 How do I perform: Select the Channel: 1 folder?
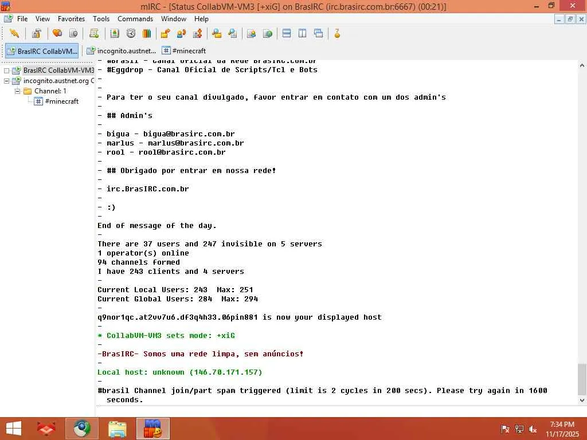pos(50,91)
